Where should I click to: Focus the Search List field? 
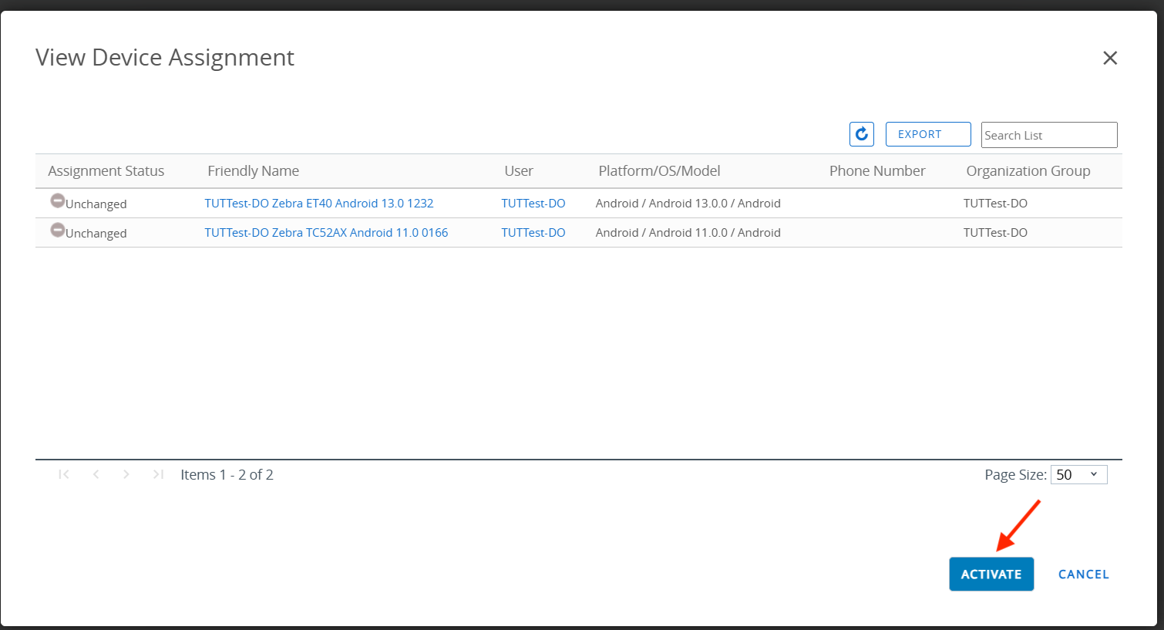(1048, 135)
